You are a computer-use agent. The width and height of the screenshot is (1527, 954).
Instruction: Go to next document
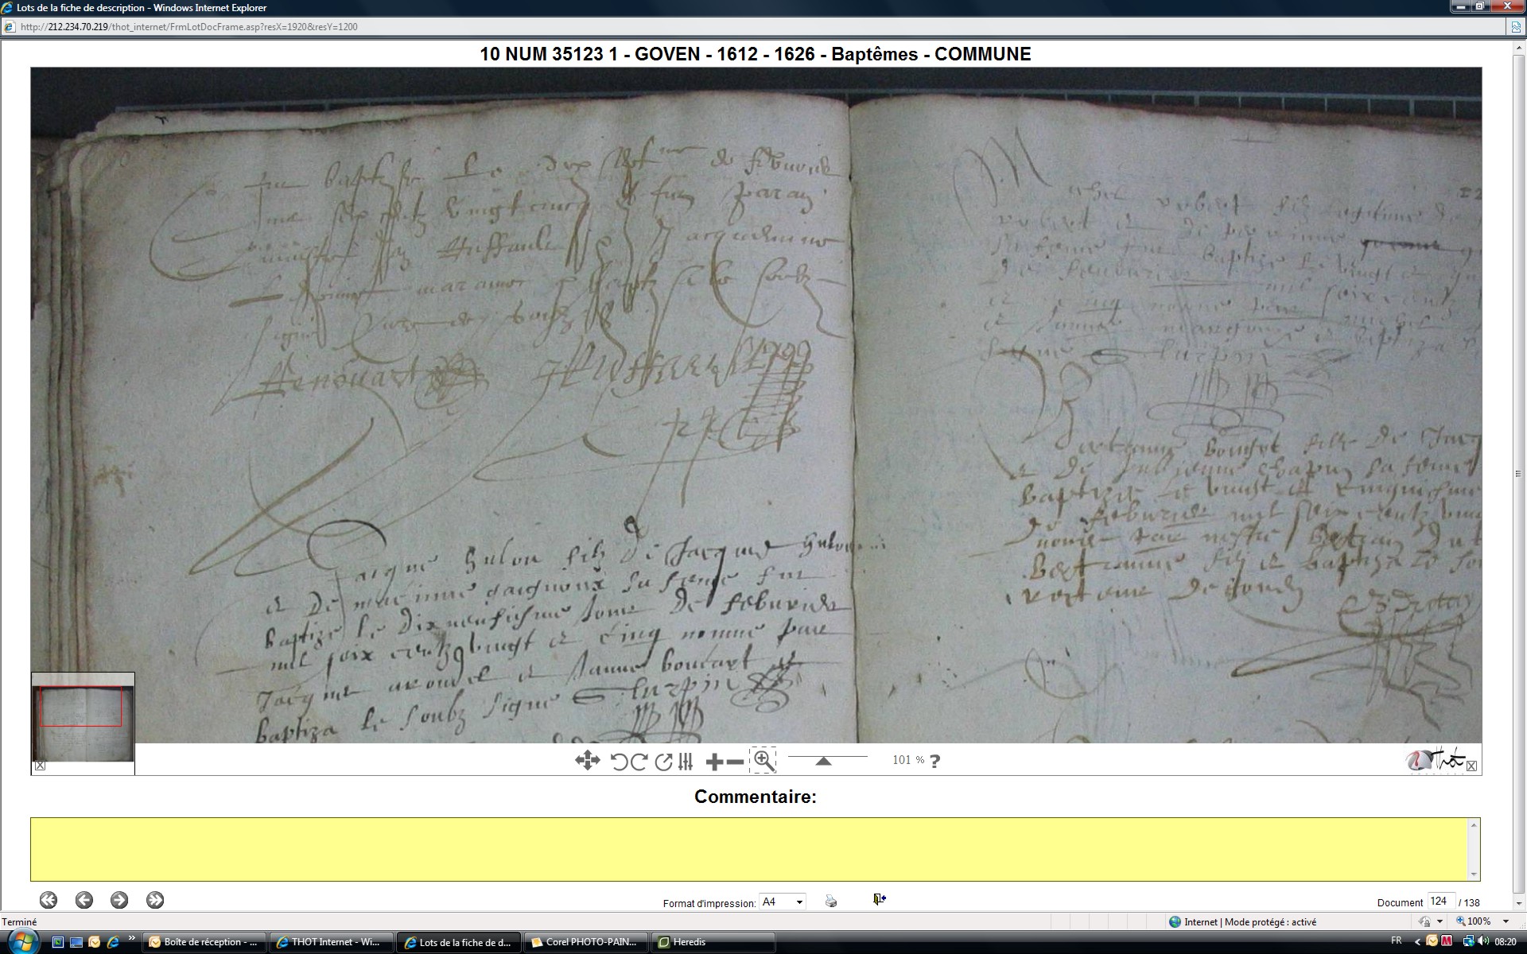(119, 900)
